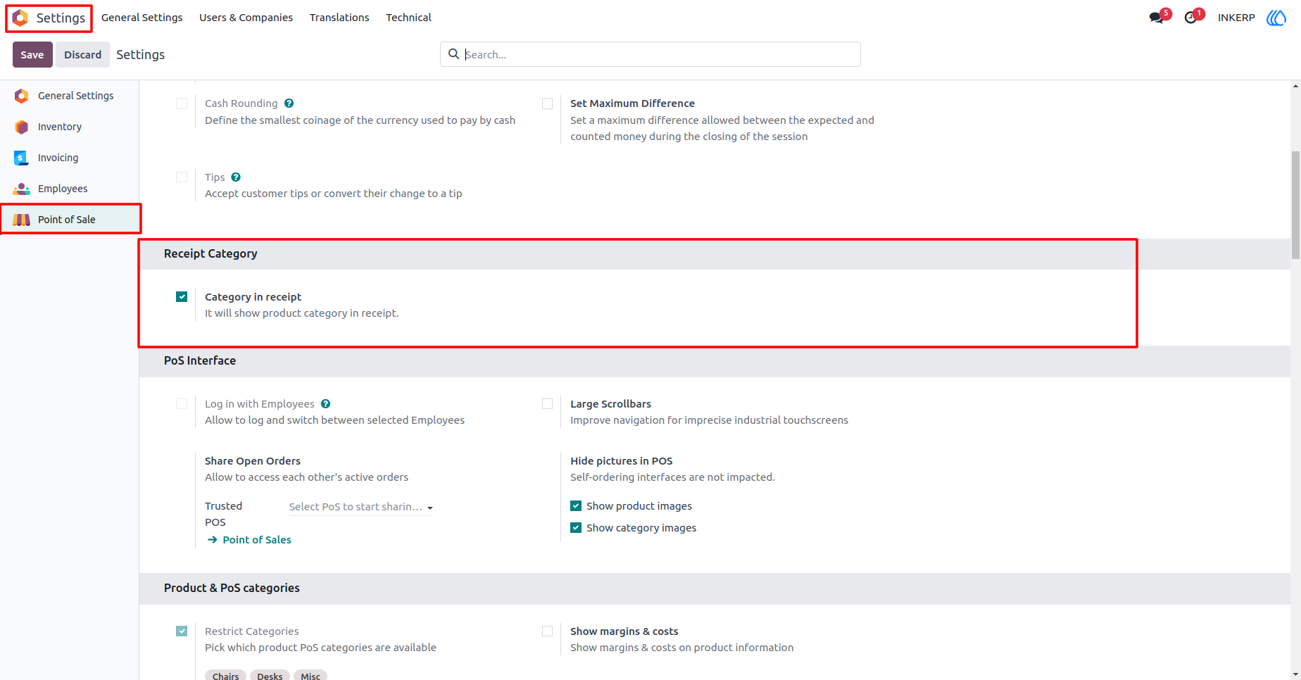Viewport: 1301px width, 680px height.
Task: Toggle the Restrict Categories checkbox
Action: click(182, 631)
